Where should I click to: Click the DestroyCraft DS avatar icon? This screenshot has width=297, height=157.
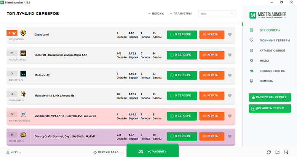coord(23,135)
